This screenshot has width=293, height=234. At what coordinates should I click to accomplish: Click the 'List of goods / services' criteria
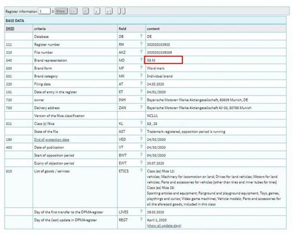coord(52,171)
